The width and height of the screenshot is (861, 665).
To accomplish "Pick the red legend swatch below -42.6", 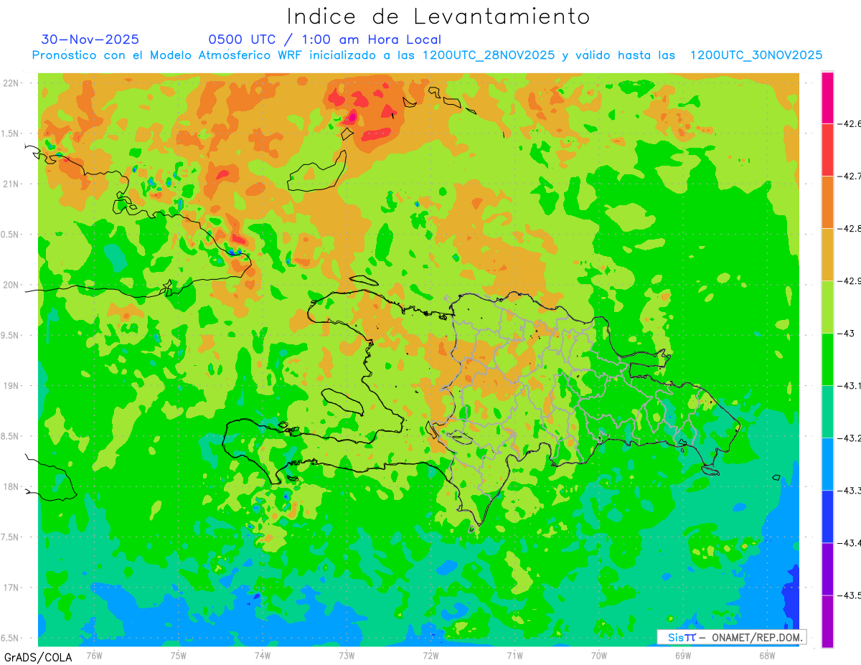I will [827, 150].
